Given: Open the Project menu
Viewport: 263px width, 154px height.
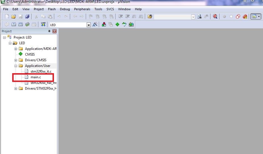Looking at the screenshot, I should 39,9.
